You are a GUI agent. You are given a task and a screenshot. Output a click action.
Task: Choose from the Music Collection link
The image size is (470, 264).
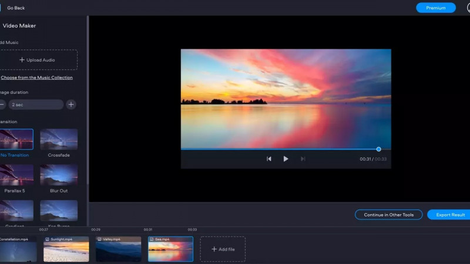(x=36, y=77)
